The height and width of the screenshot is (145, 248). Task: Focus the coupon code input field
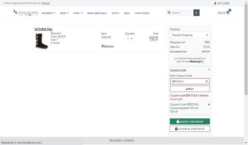[x=190, y=81]
